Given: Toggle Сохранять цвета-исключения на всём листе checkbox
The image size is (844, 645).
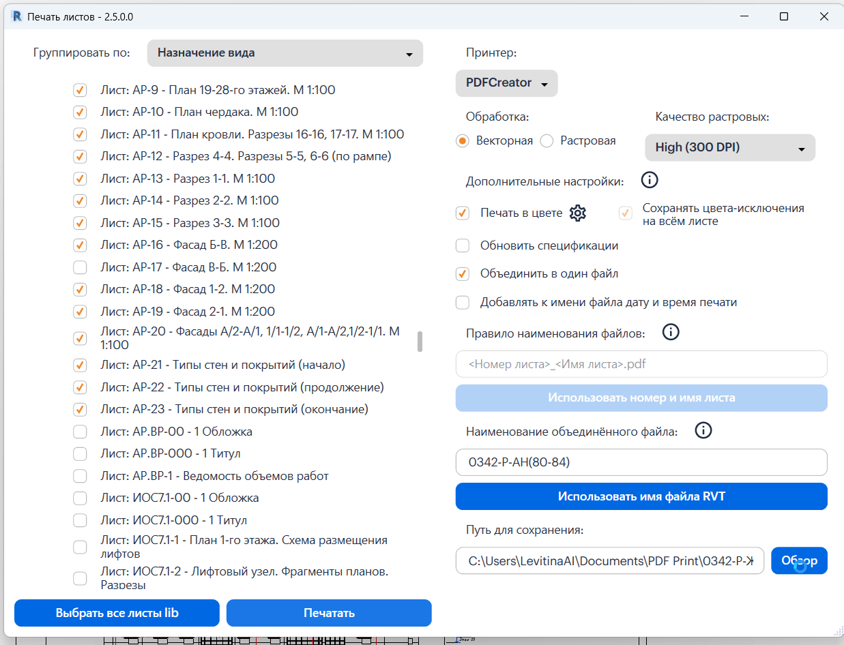Looking at the screenshot, I should [625, 213].
